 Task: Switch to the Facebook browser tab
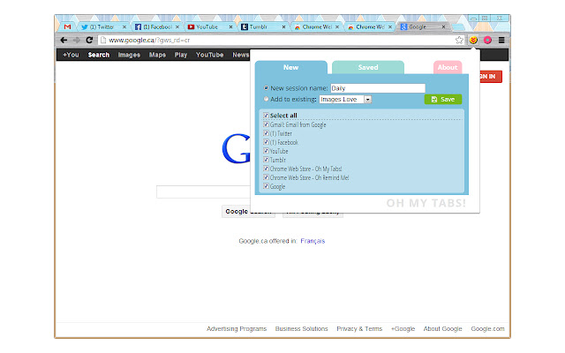155,26
